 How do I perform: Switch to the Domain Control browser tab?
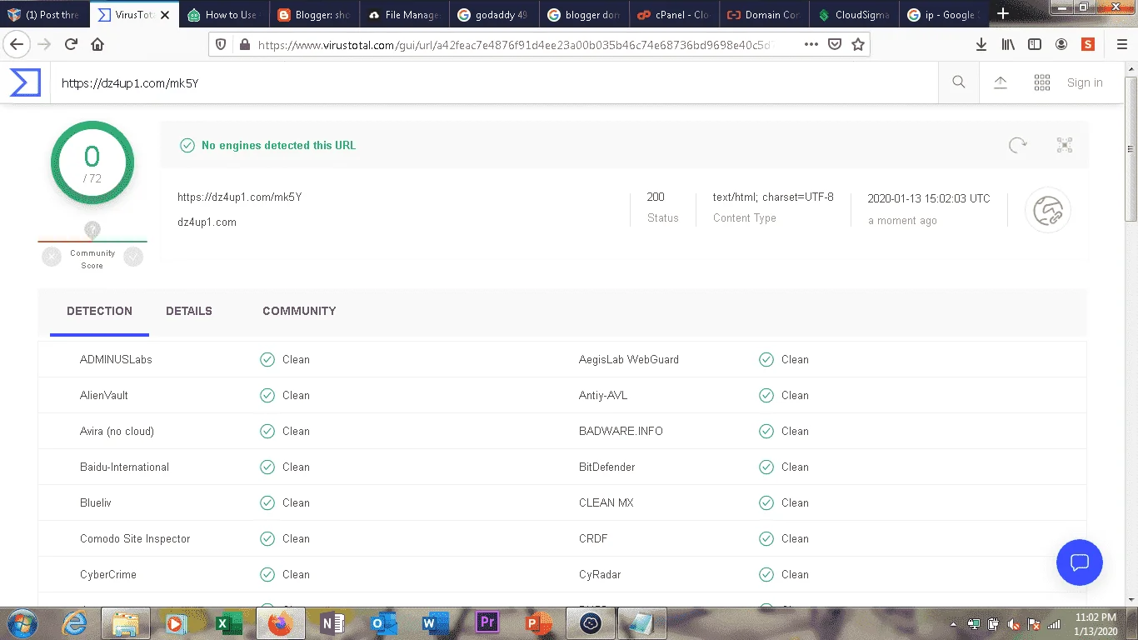(x=763, y=15)
